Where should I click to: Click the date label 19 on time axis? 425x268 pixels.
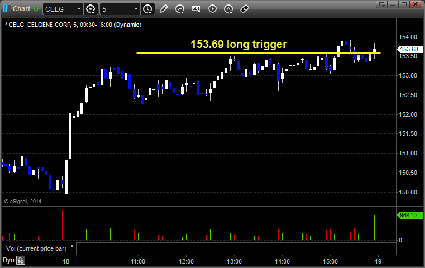point(378,261)
